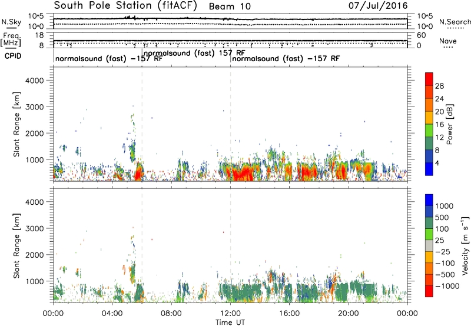Select the 'Freq. [MHz]' axis label

pos(11,39)
